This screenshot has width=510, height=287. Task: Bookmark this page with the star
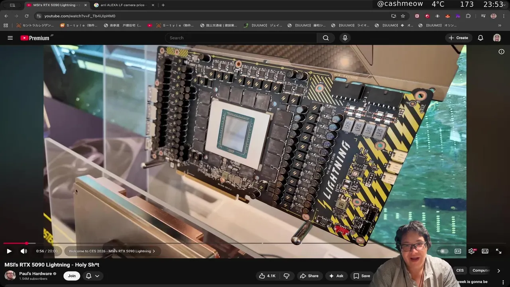point(403,16)
